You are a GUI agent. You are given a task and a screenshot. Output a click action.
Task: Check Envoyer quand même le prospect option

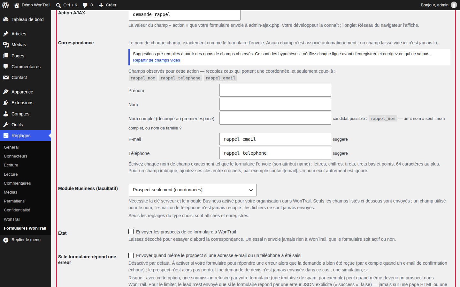(131, 255)
